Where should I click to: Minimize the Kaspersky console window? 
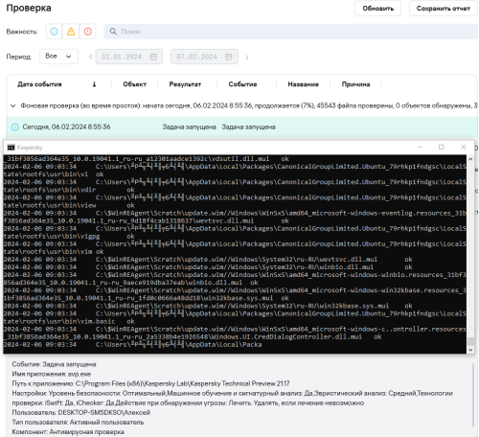(x=420, y=147)
